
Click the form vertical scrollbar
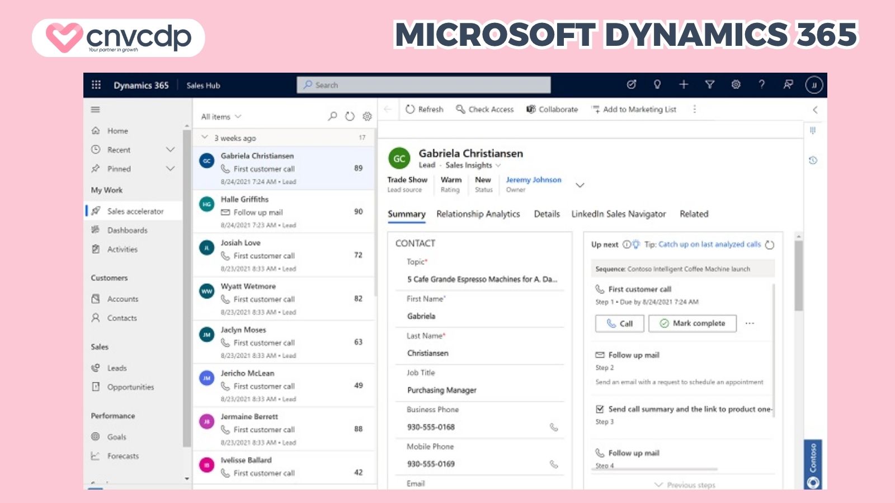tap(799, 276)
